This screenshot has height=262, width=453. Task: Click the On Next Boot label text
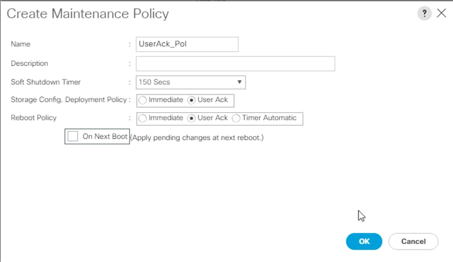pos(105,136)
